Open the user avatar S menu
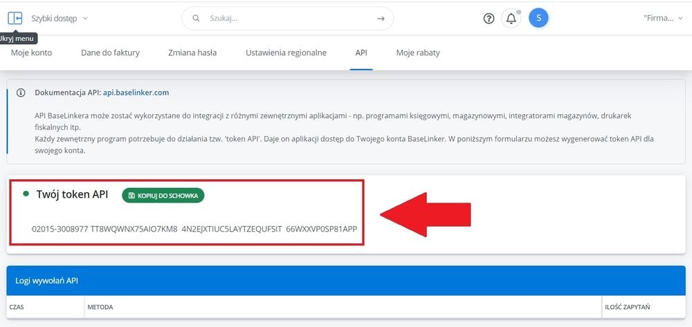Screen dimensions: 692x327 pos(538,18)
